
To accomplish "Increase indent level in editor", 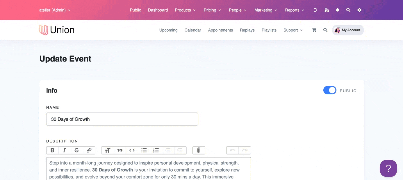I will (x=180, y=150).
